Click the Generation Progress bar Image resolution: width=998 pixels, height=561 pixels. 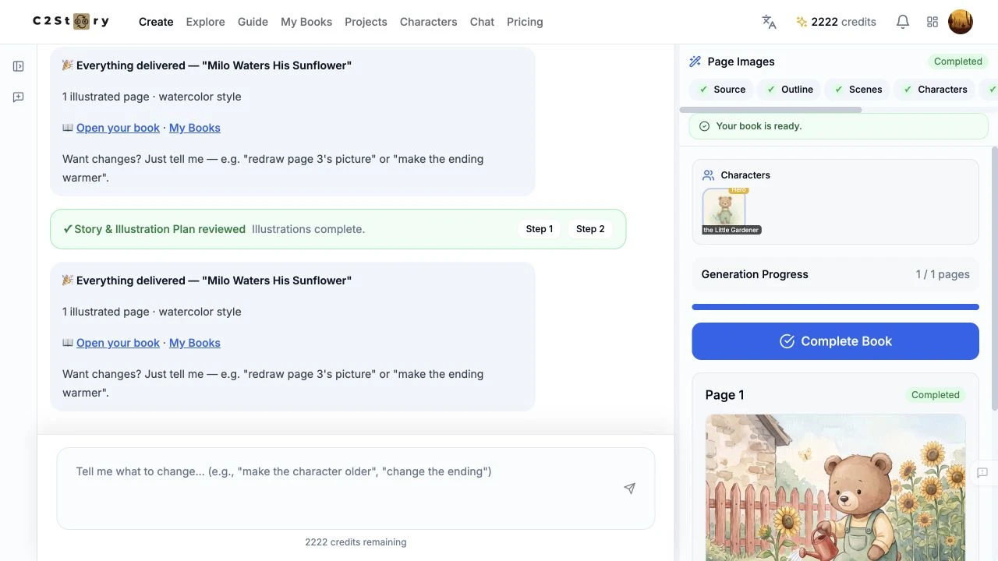835,307
